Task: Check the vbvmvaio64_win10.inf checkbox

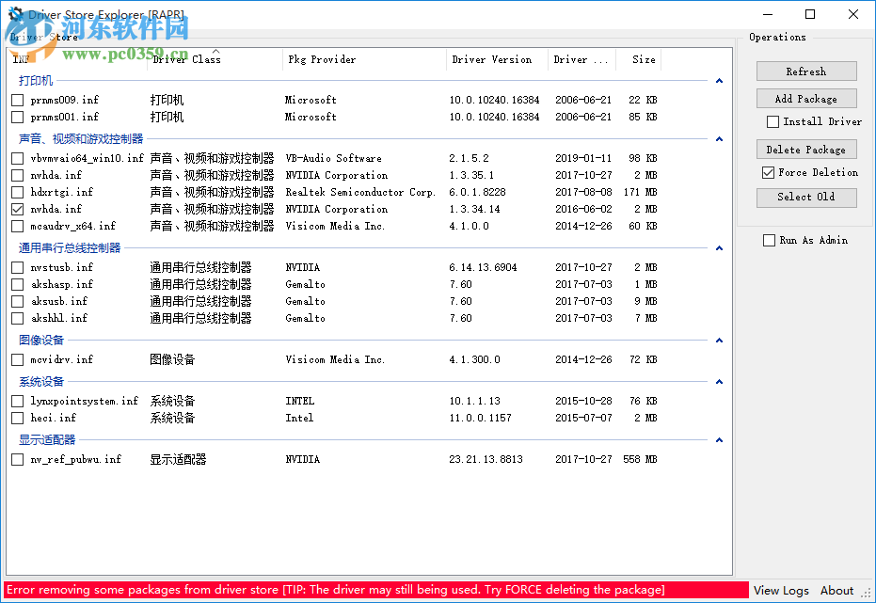Action: [17, 158]
